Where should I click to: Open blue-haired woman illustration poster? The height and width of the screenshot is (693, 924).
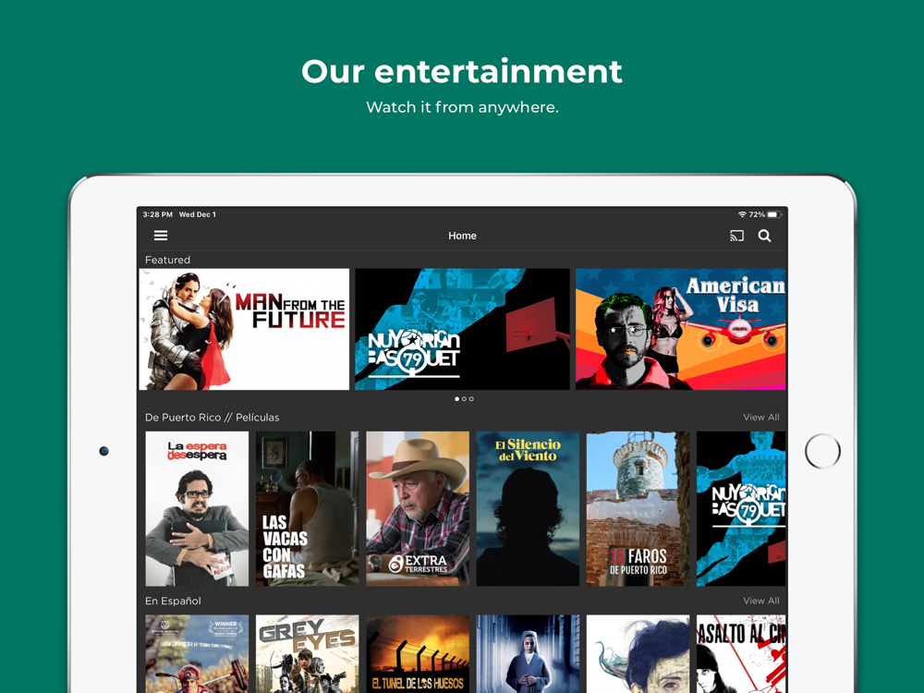[638, 654]
